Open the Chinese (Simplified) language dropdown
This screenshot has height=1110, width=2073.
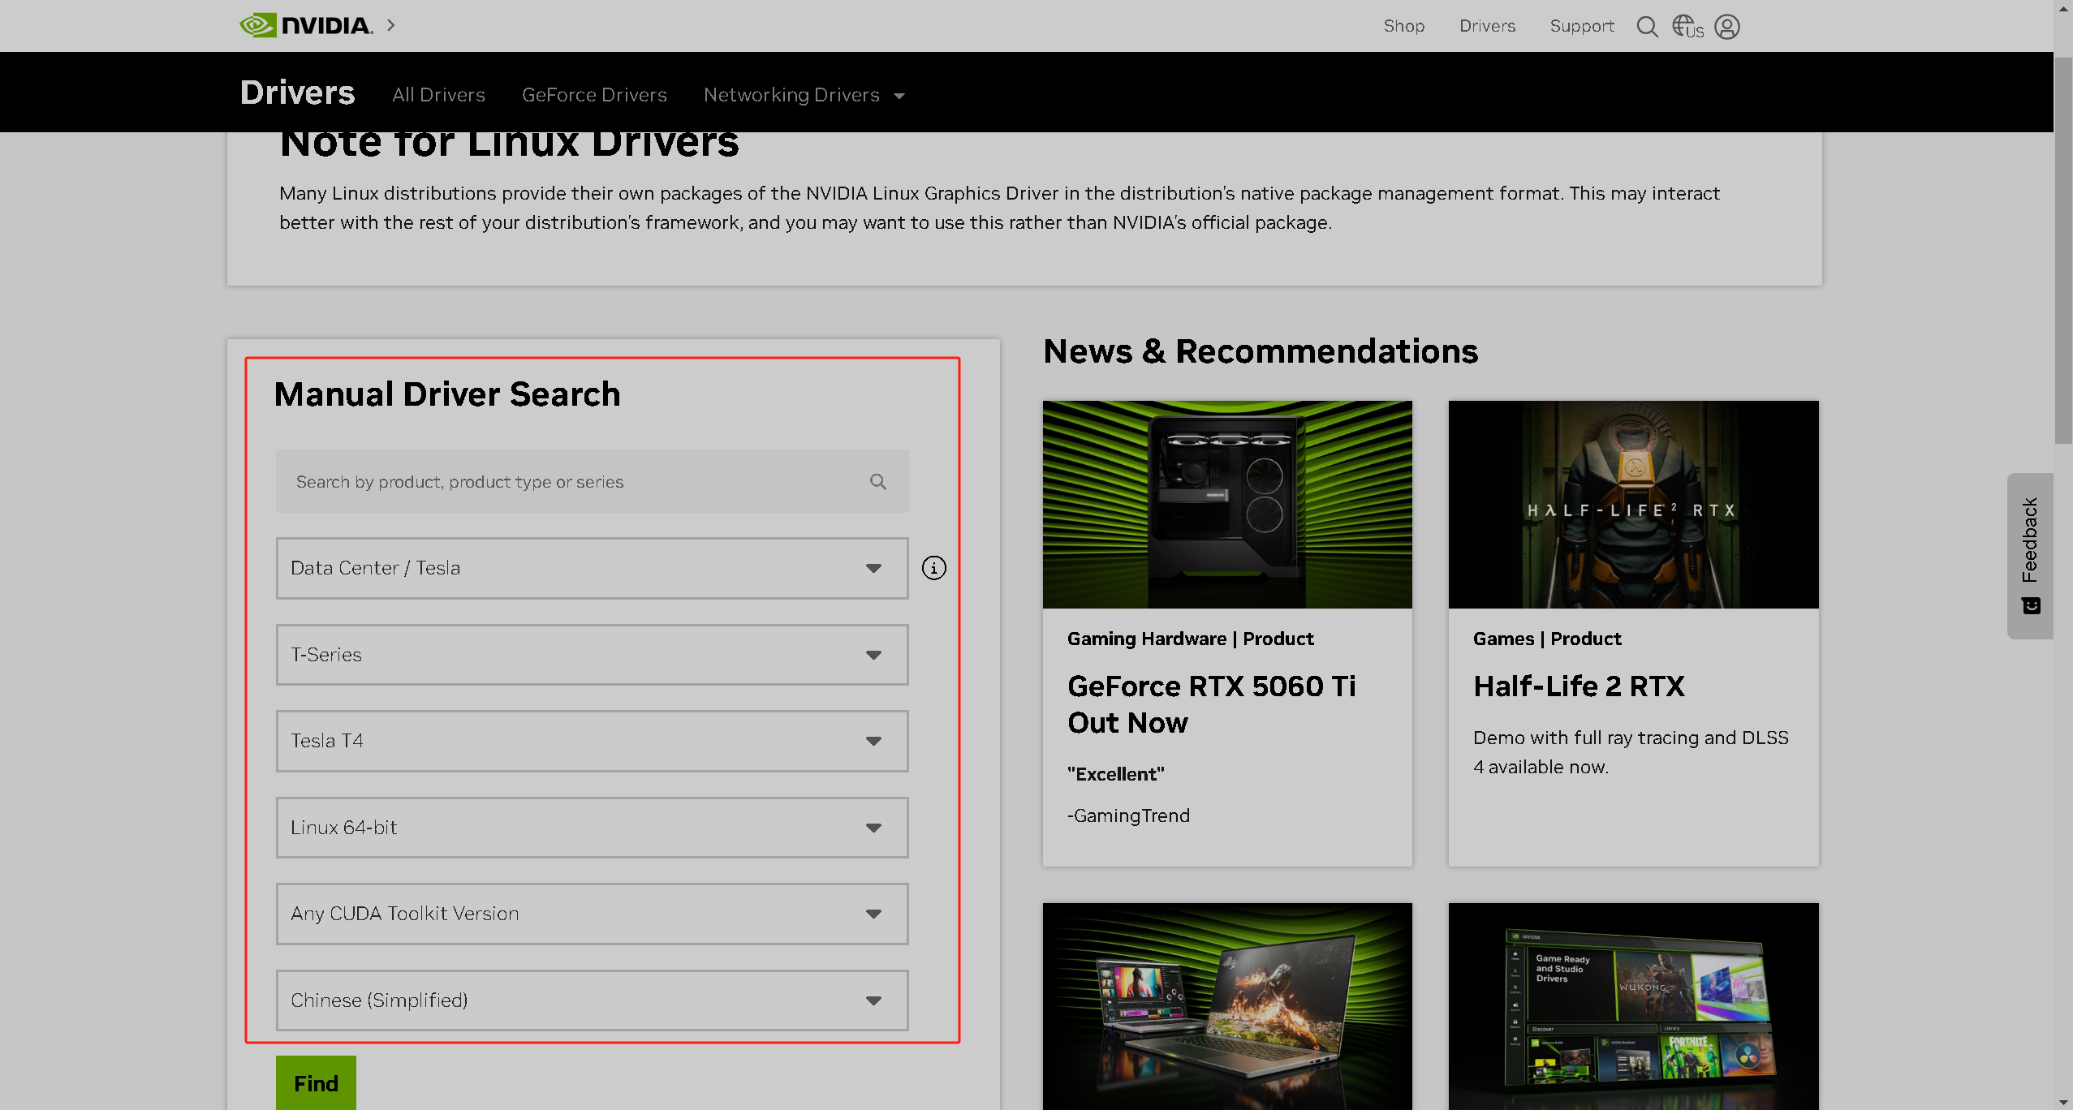point(592,1000)
